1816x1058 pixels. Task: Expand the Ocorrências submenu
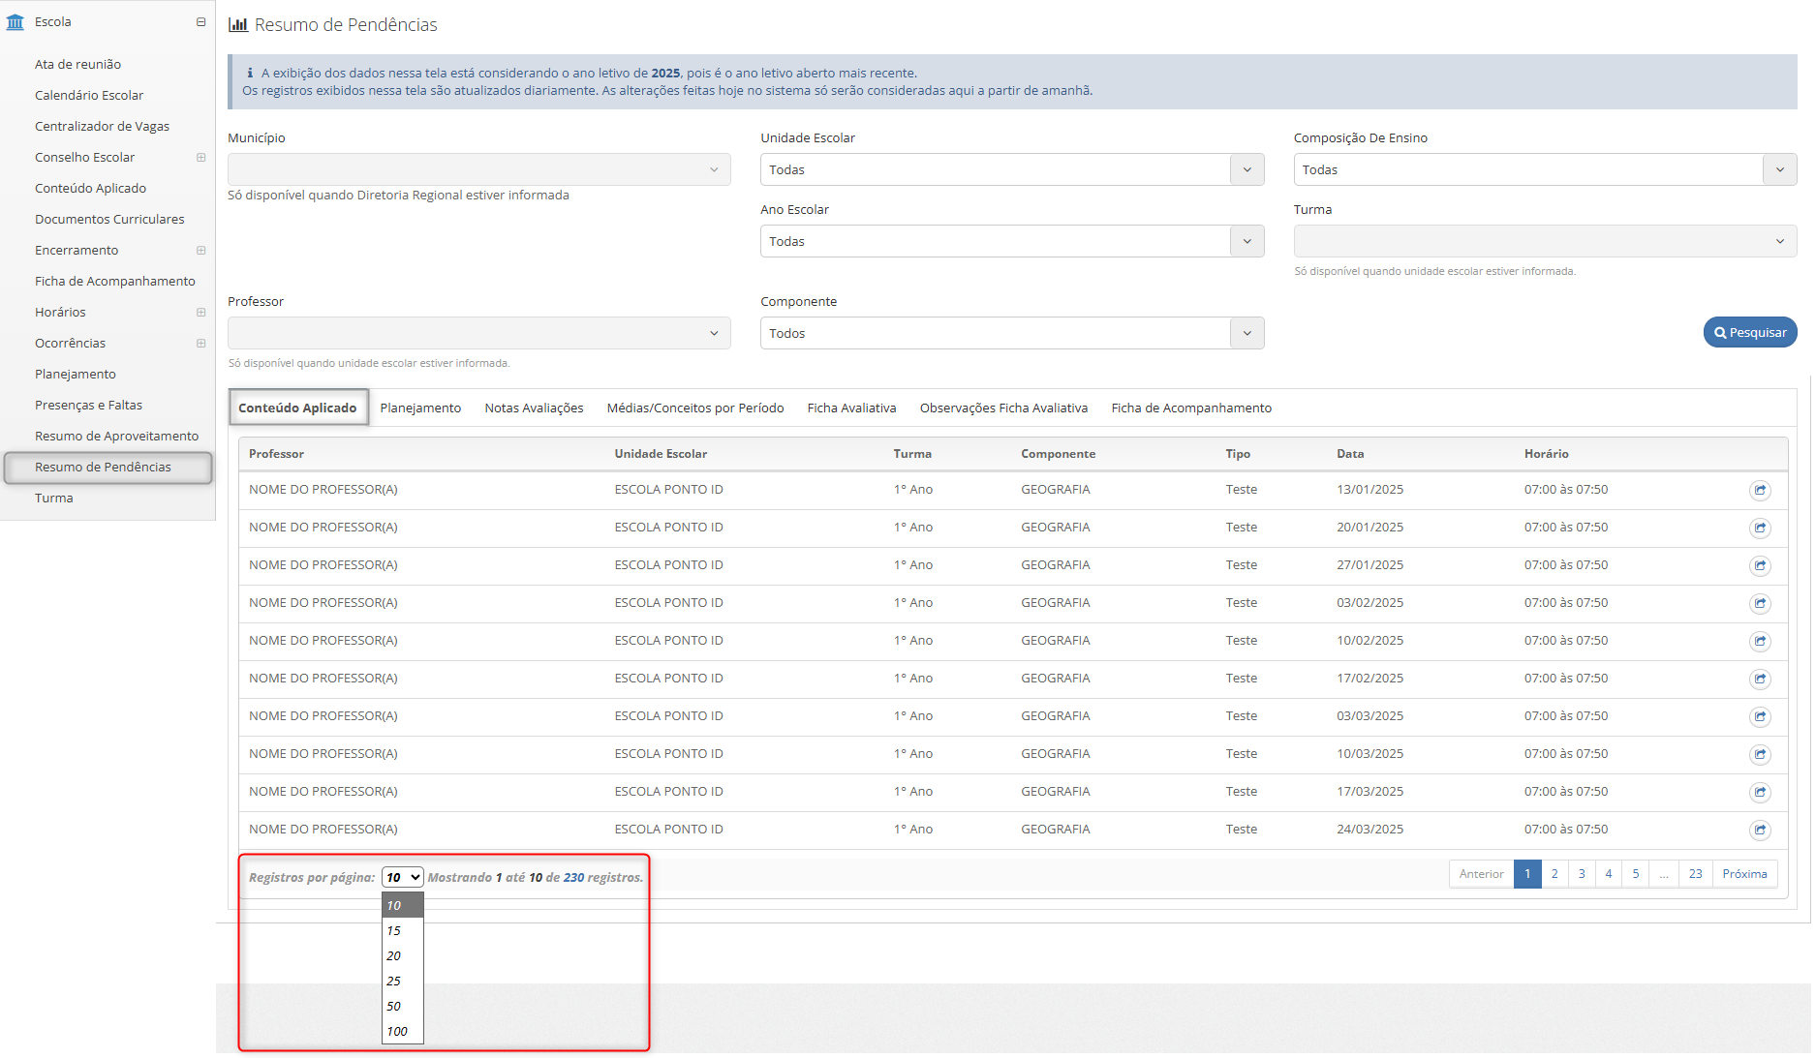200,343
